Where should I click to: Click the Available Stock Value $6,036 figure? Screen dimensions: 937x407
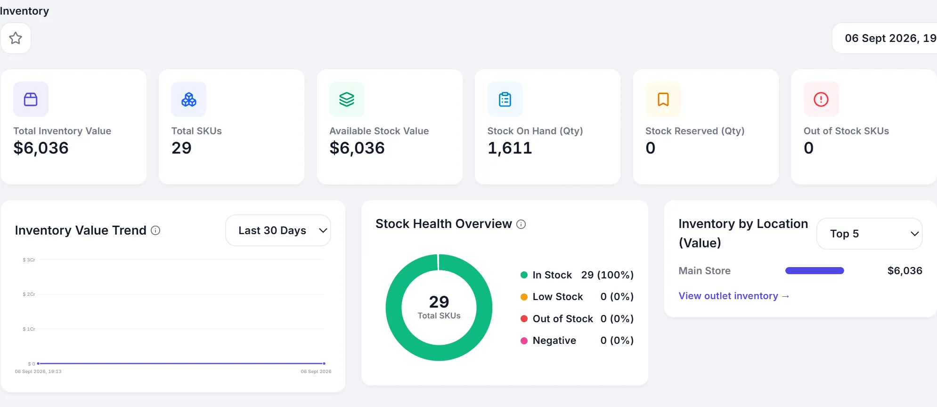click(357, 148)
